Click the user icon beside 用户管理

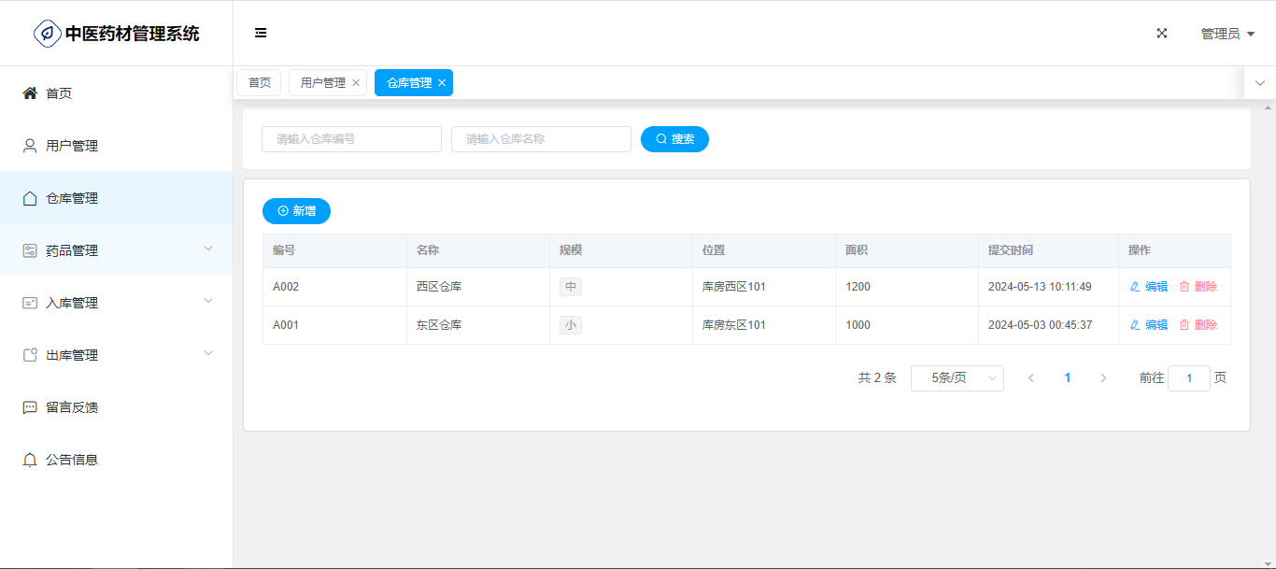point(30,146)
